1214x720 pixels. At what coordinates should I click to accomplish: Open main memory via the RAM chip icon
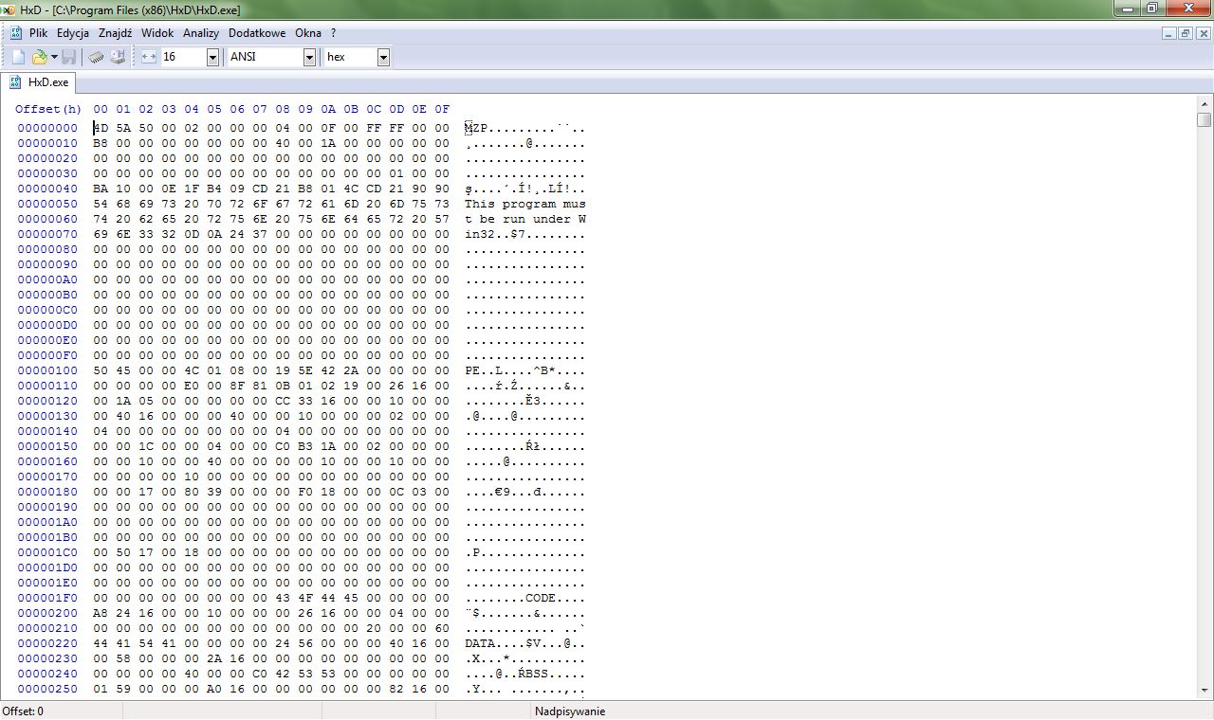[x=95, y=56]
